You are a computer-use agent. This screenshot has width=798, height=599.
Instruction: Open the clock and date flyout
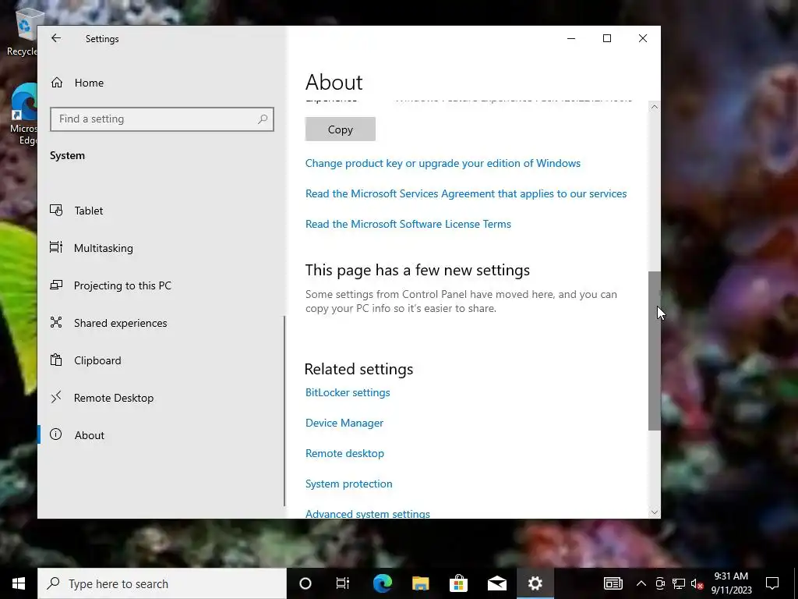731,583
